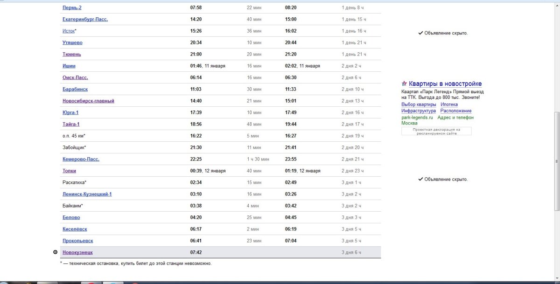Click the Проектная декларация button in the ad
This screenshot has width=560, height=284.
(436, 131)
